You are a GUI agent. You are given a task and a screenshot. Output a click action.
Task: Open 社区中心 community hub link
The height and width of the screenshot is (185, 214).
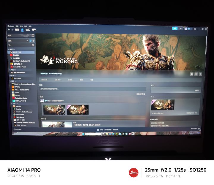point(57,80)
